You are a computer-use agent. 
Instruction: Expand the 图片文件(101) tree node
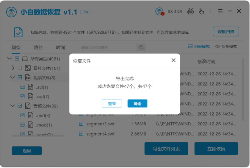[x=13, y=68]
